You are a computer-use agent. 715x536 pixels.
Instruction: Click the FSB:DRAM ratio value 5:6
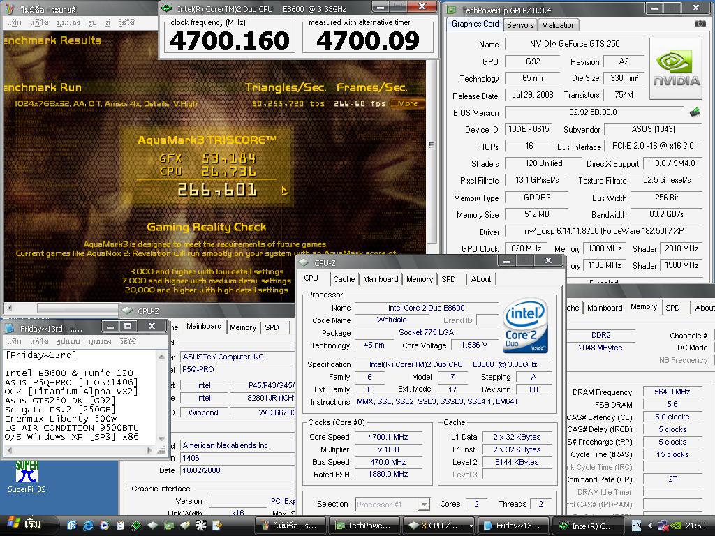coord(672,404)
